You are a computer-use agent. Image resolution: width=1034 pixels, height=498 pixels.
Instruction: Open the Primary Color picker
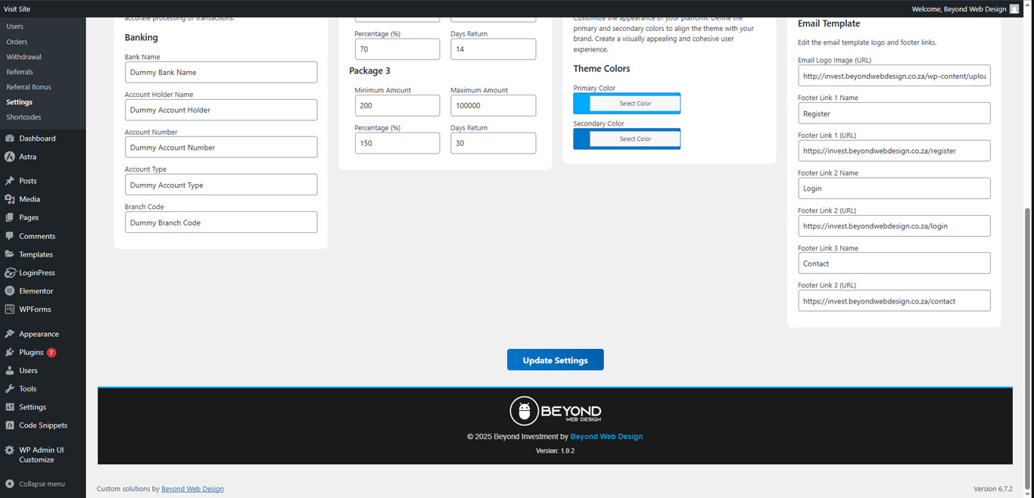tap(627, 104)
